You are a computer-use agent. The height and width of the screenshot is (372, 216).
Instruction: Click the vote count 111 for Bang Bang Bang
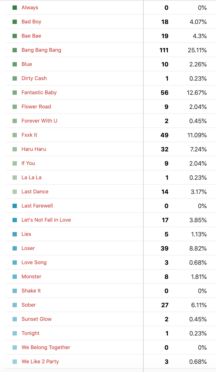(164, 50)
